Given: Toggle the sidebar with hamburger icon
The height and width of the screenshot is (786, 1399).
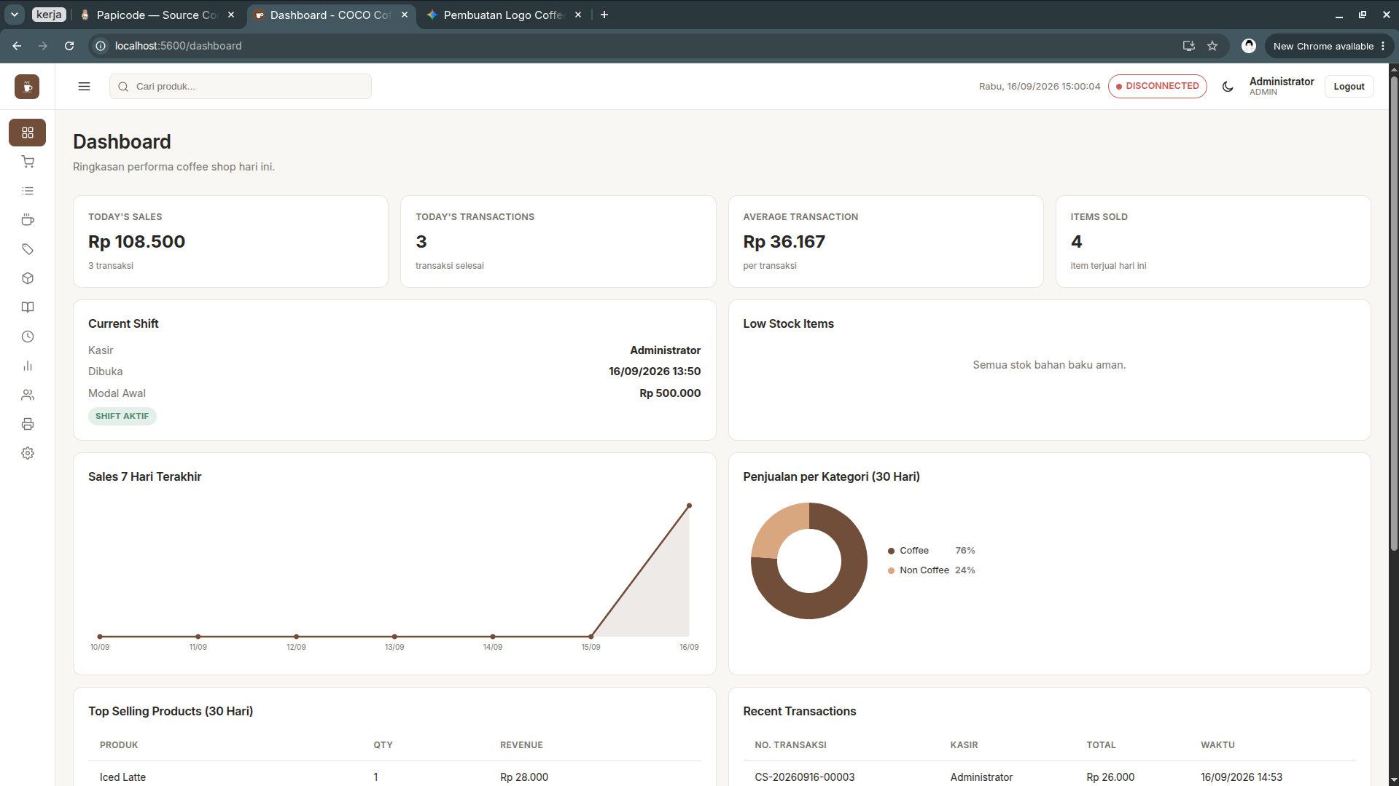Looking at the screenshot, I should pos(85,86).
